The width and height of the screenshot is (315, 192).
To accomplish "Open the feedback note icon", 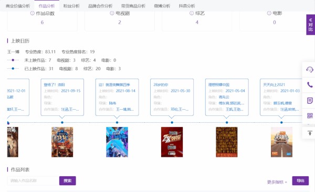I will click(x=310, y=100).
